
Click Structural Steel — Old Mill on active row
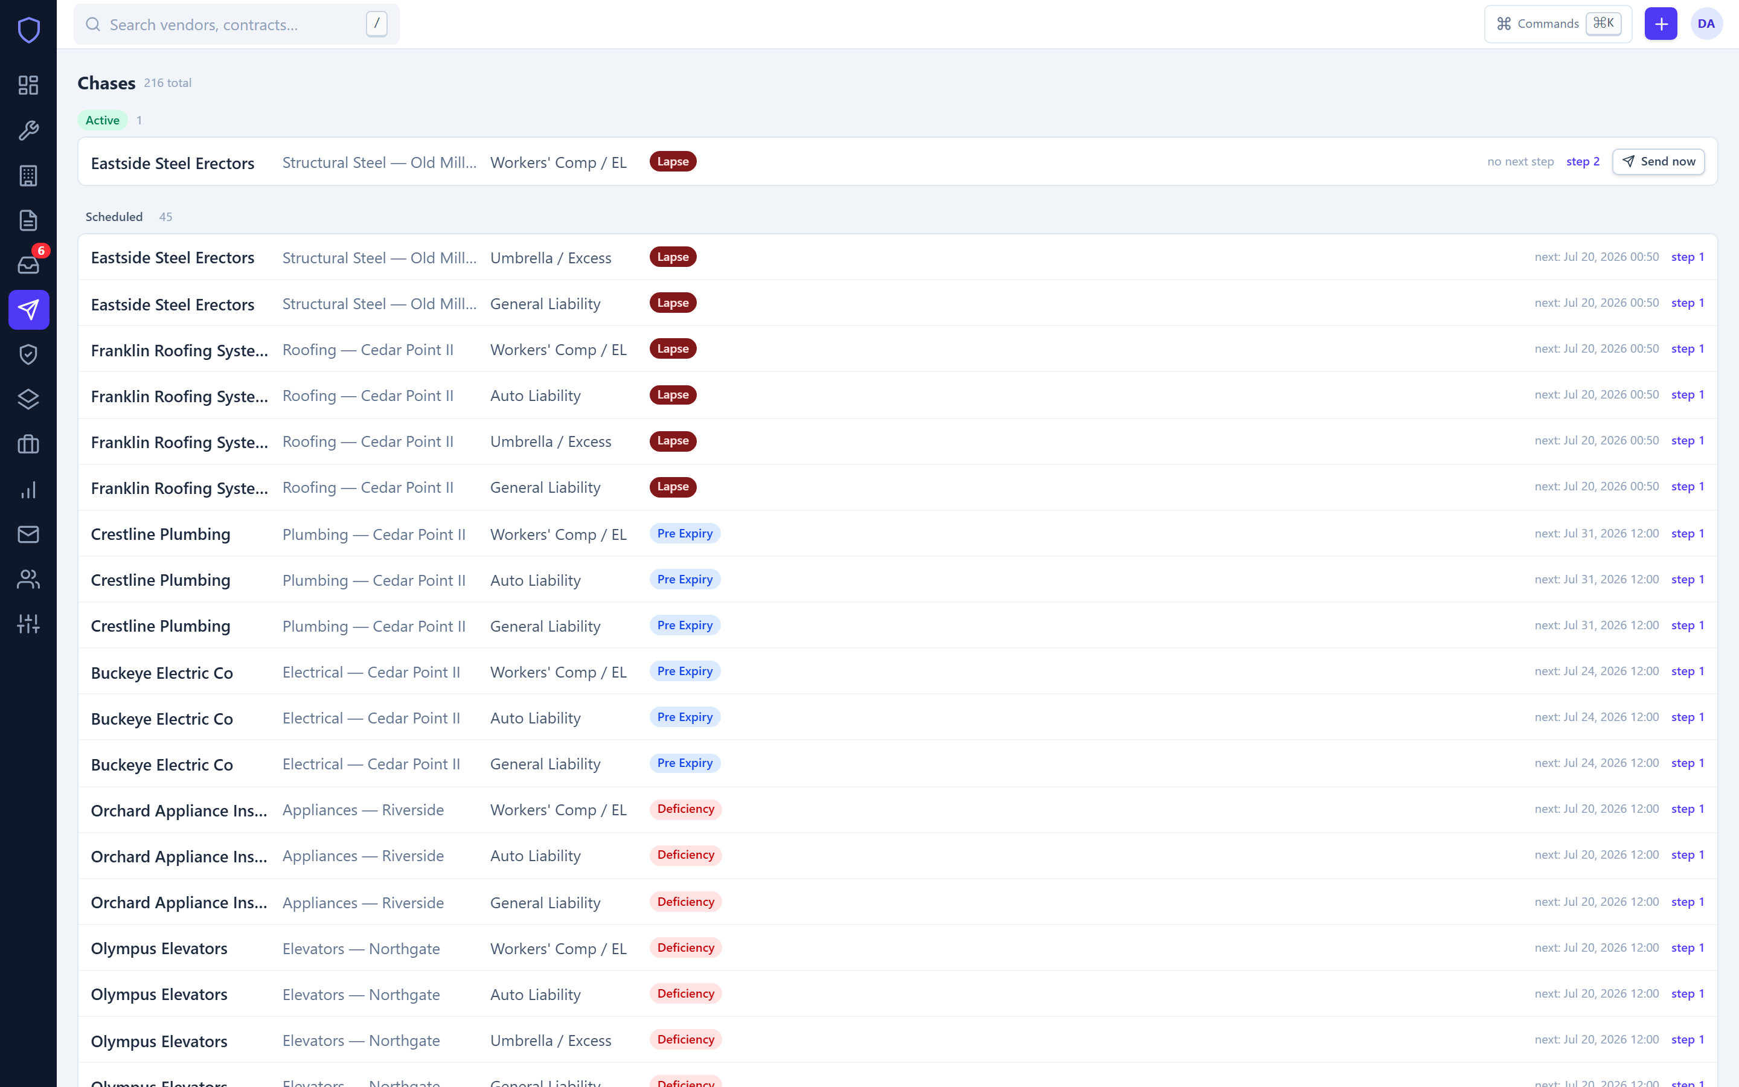(379, 162)
